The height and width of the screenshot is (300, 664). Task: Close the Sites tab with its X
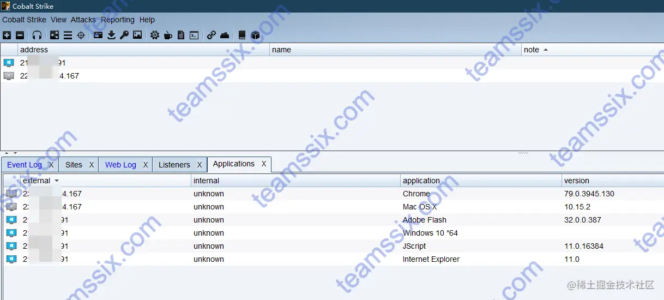pos(92,165)
